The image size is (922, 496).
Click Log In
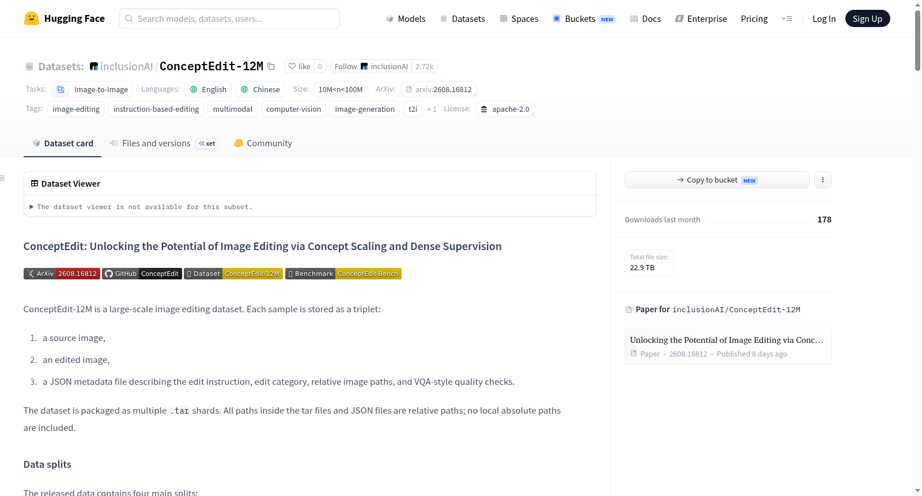coord(824,18)
